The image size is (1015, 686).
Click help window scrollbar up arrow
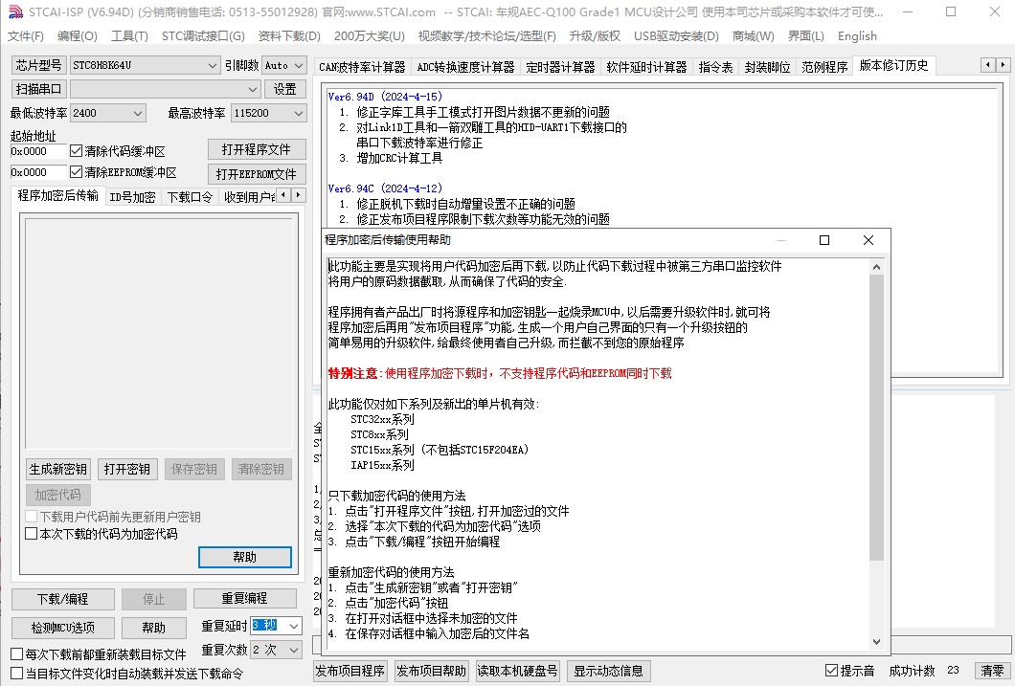tap(876, 266)
